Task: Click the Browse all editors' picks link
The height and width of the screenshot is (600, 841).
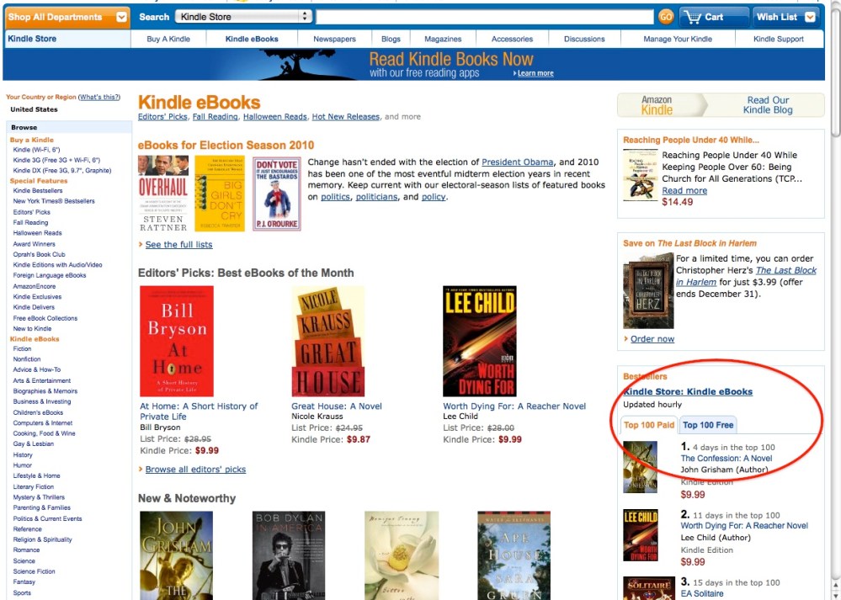Action: (x=195, y=470)
